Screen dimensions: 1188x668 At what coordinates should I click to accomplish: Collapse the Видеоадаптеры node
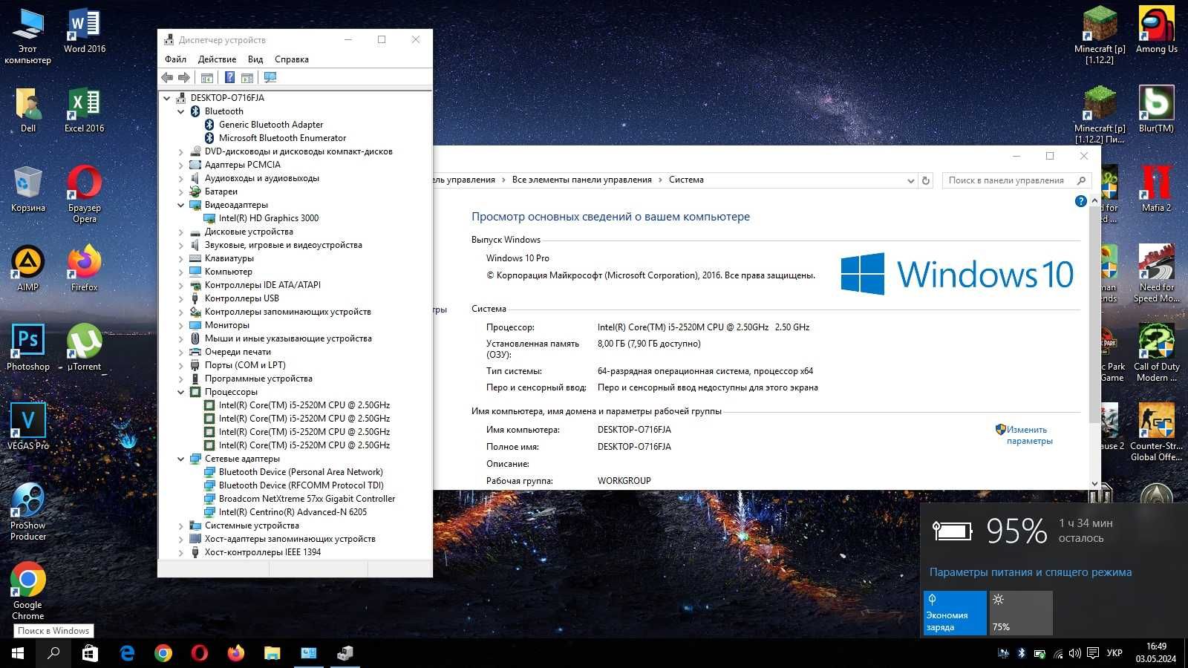click(181, 205)
